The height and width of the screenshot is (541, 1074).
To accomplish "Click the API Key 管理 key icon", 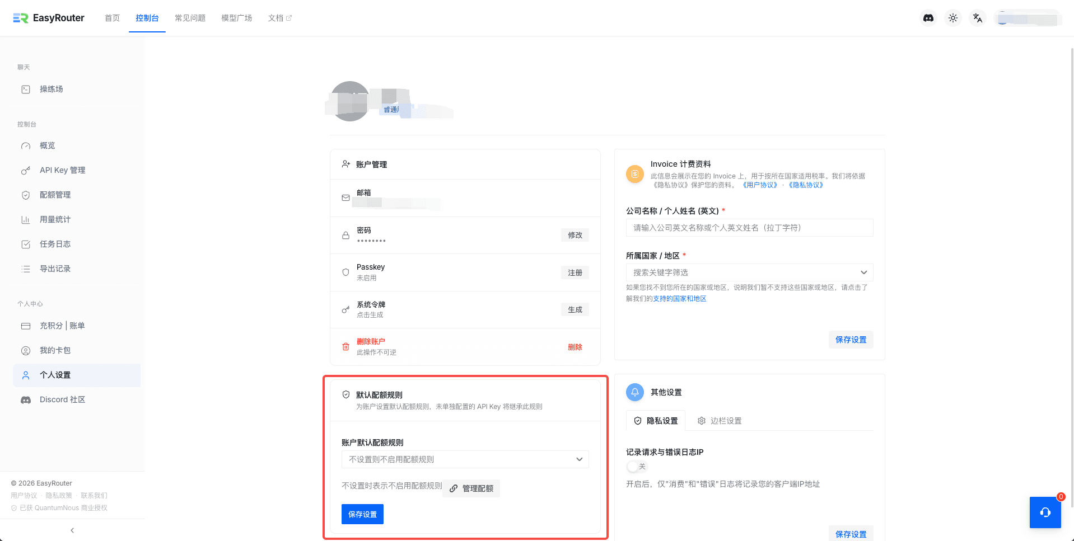I will click(x=26, y=171).
